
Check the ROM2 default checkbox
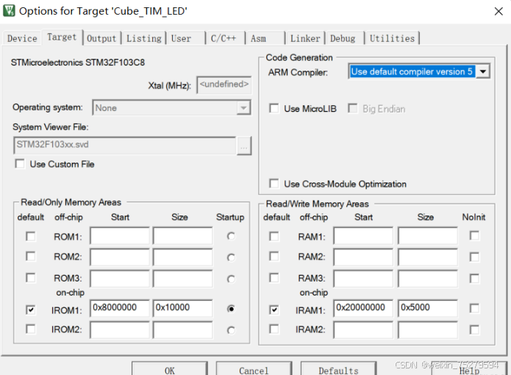coord(31,257)
